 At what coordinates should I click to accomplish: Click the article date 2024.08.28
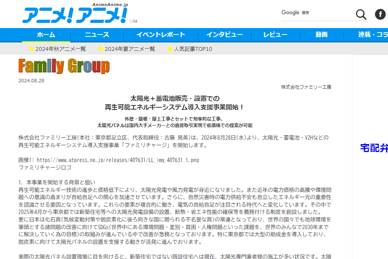click(x=31, y=81)
